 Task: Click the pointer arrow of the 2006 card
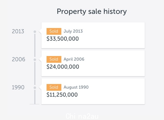coord(40,59)
